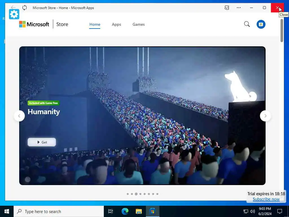Click the back arrow in title bar

click(x=13, y=8)
